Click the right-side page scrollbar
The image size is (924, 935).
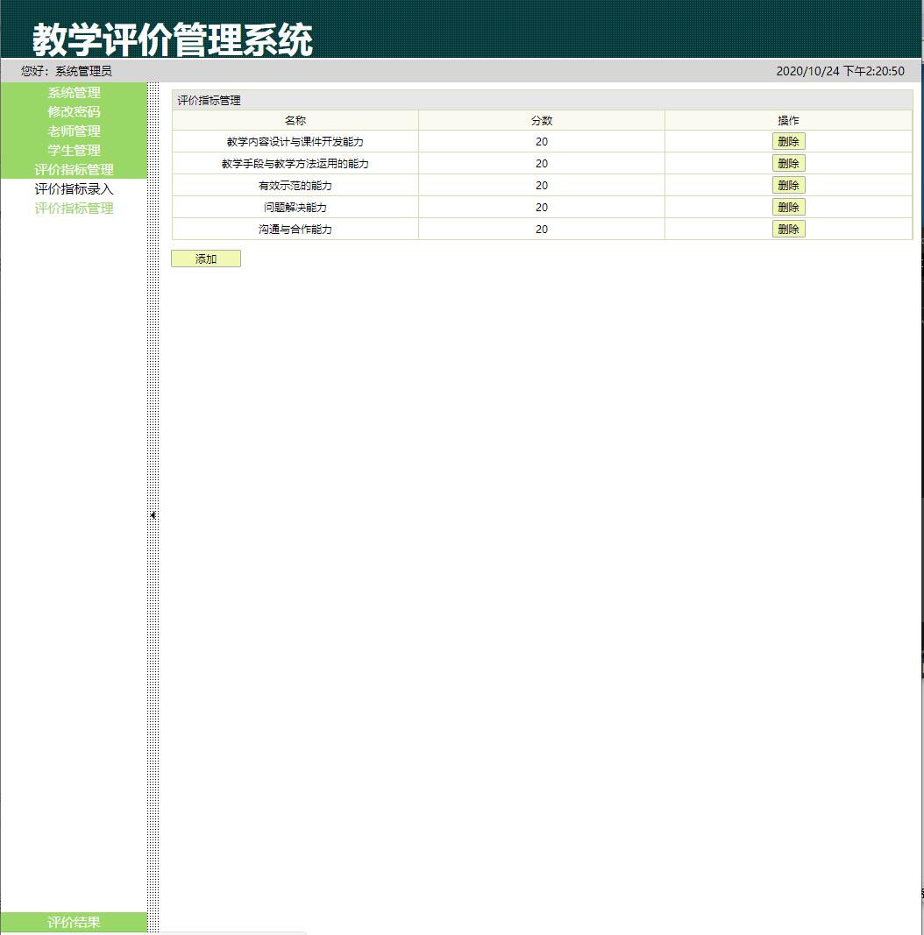tap(919, 438)
